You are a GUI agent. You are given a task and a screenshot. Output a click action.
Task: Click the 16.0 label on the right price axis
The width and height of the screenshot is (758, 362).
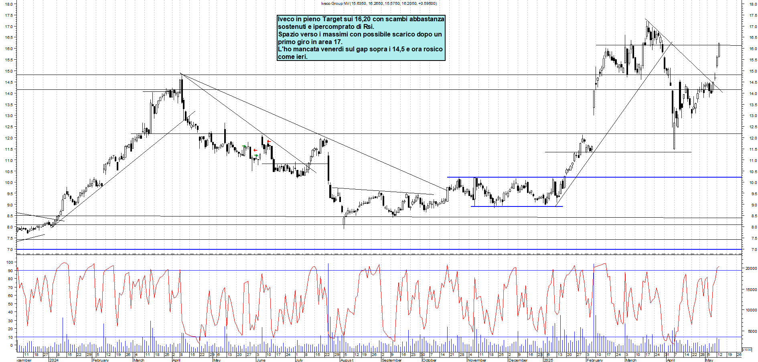click(x=753, y=49)
